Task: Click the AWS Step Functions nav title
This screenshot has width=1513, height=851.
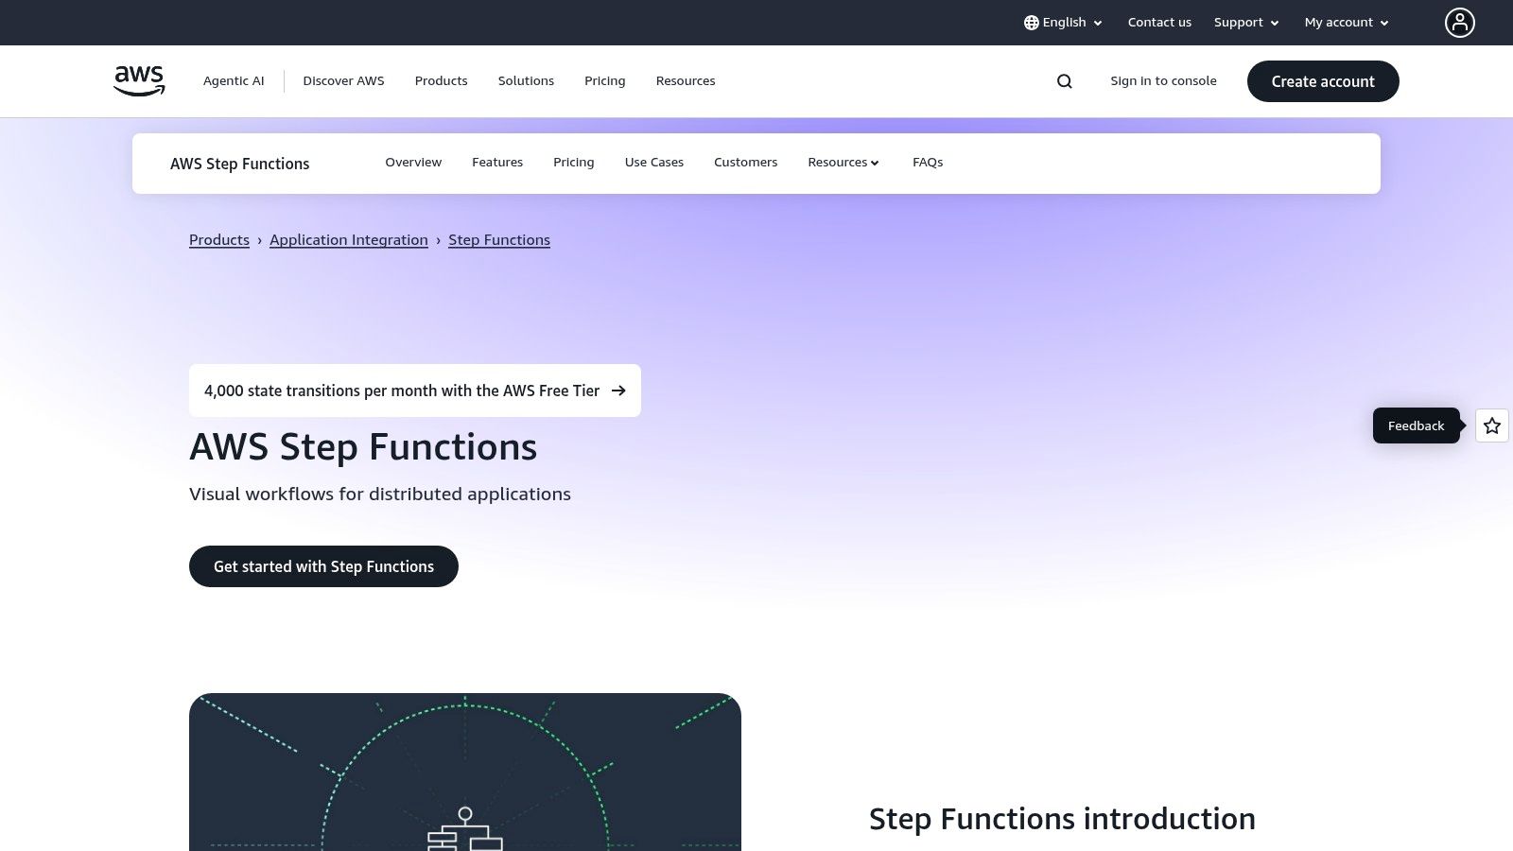Action: 240,164
